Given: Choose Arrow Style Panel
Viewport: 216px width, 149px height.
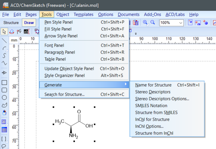Looking at the screenshot, I should tap(84, 36).
